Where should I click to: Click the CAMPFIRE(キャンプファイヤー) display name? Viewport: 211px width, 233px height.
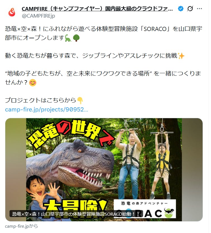pyautogui.click(x=97, y=9)
